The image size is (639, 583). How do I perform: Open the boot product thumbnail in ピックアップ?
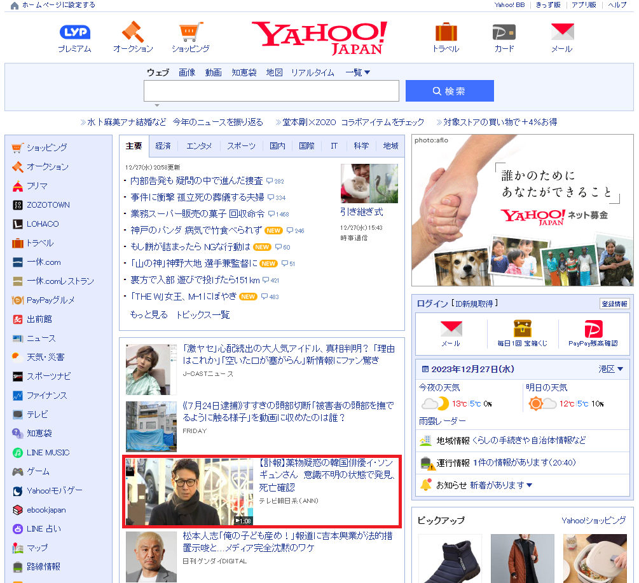(x=450, y=559)
